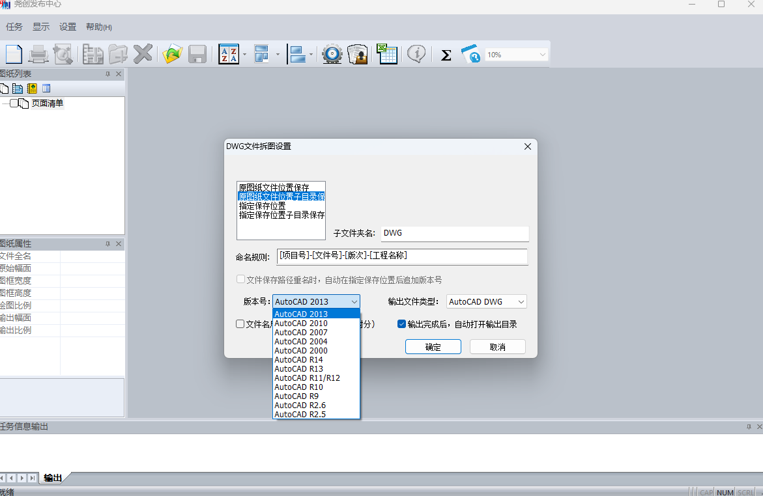The height and width of the screenshot is (496, 763).
Task: Choose AutoCAD 2007 from version list
Action: [x=316, y=333]
